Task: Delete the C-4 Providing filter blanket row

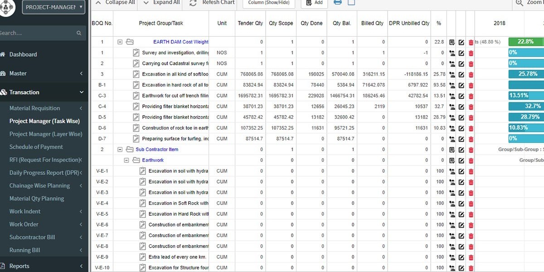Action: pyautogui.click(x=471, y=107)
